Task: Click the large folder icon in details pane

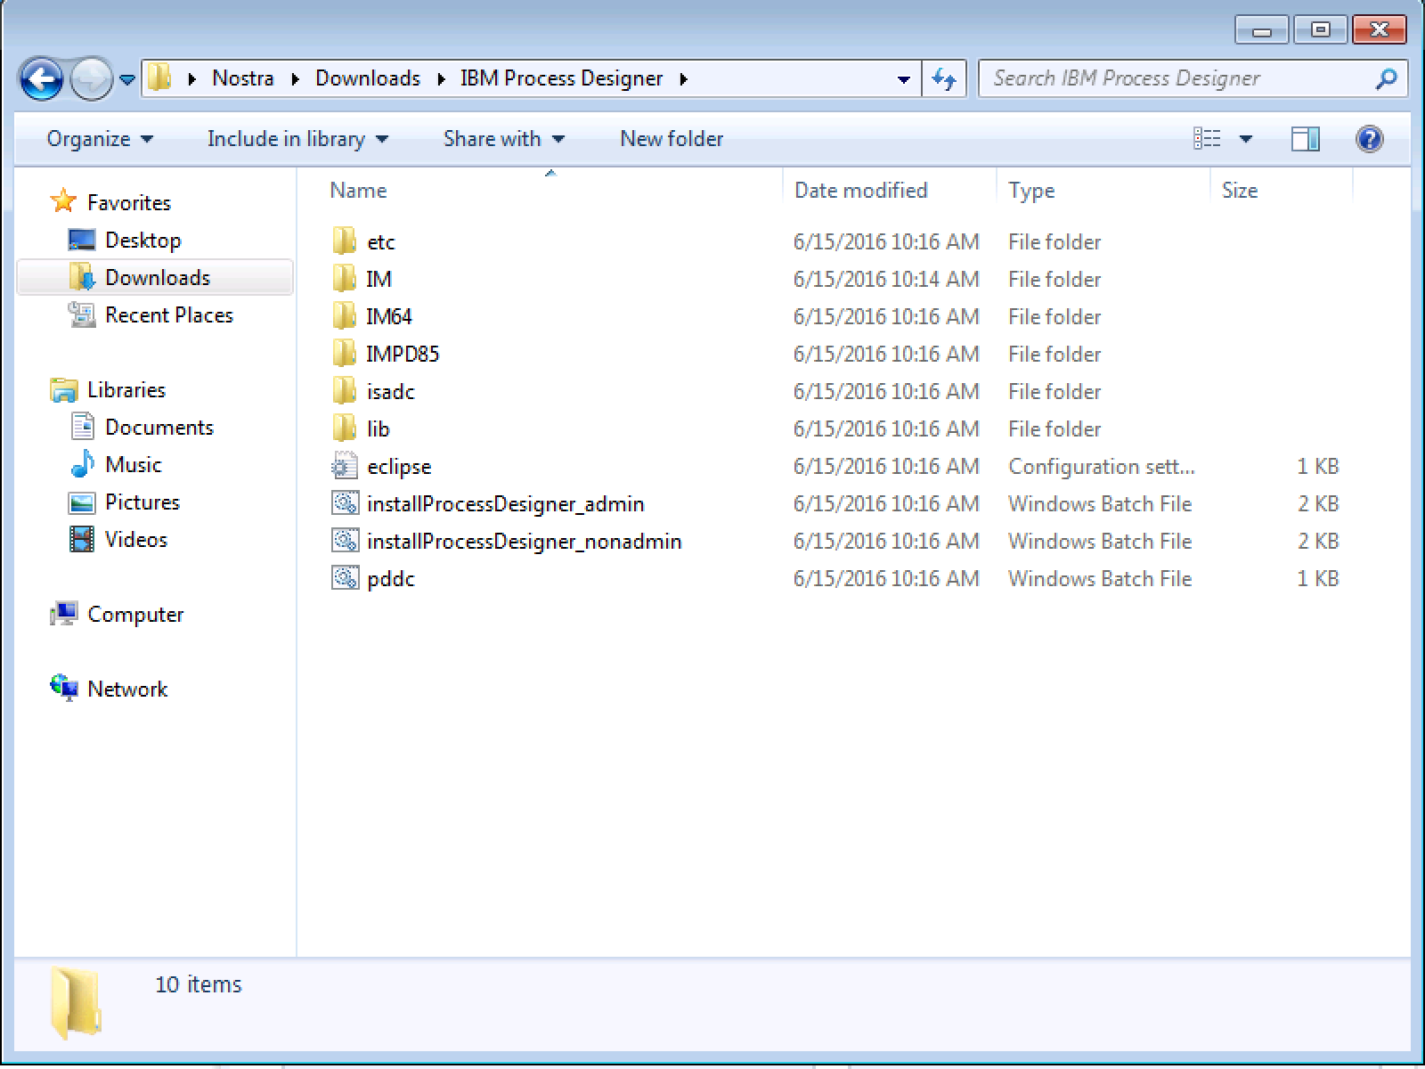Action: (x=76, y=1003)
